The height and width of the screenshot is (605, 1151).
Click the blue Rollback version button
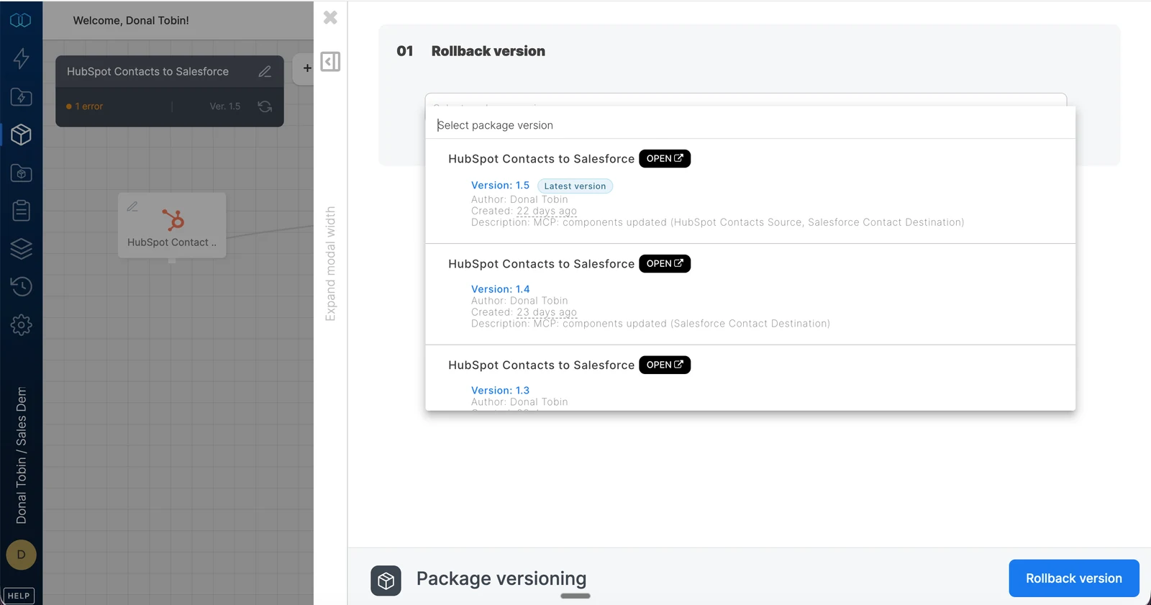(x=1074, y=578)
